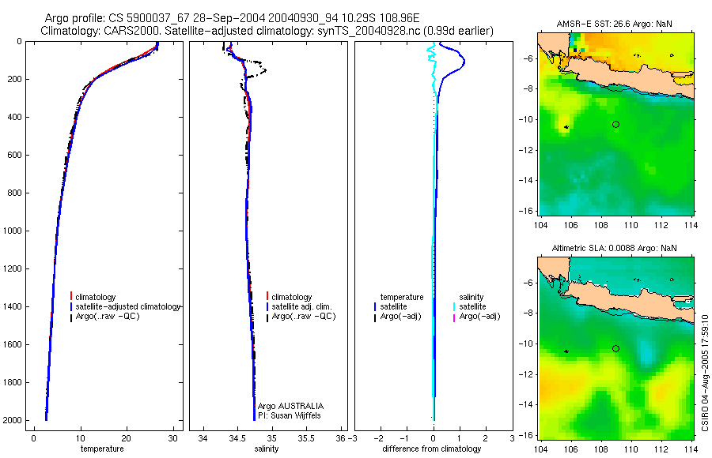Click the red climatology legend marker in temperature plot

[71, 297]
